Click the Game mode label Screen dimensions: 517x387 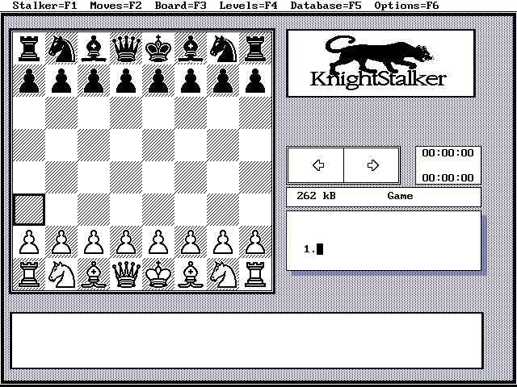[400, 196]
